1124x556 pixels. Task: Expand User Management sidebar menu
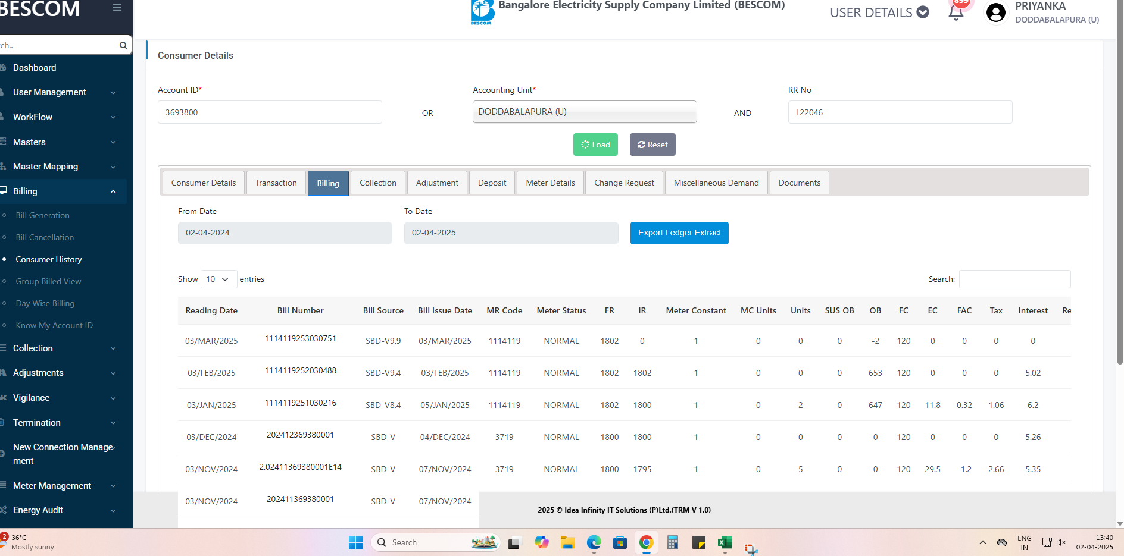[63, 92]
